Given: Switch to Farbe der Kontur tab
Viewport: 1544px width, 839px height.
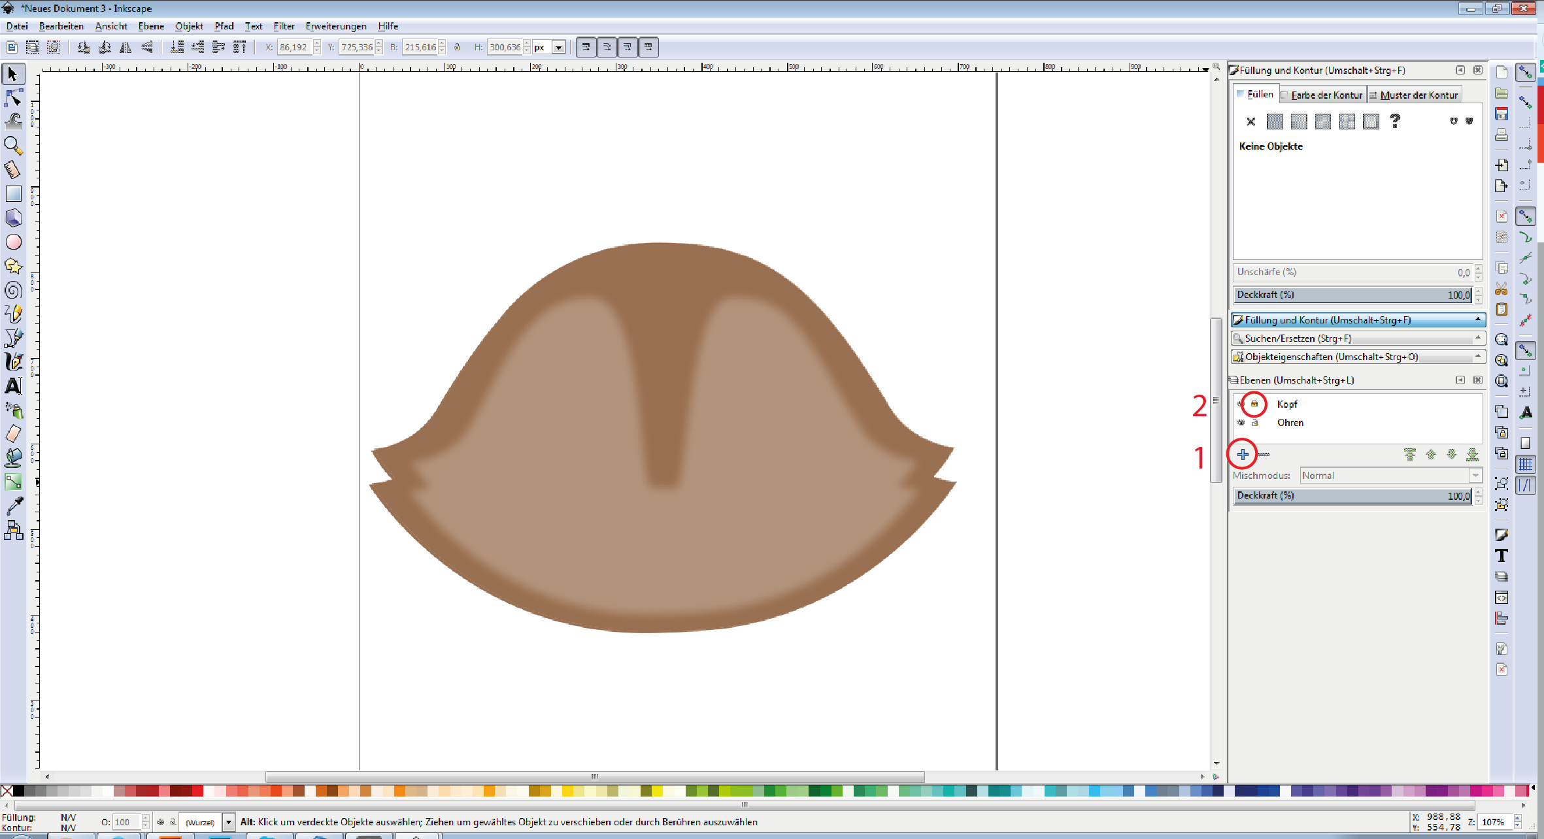Looking at the screenshot, I should point(1323,95).
